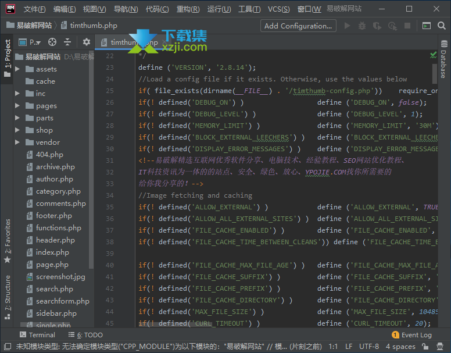Image resolution: width=451 pixels, height=353 pixels.
Task: Expand the parts folder
Action: [x=17, y=118]
